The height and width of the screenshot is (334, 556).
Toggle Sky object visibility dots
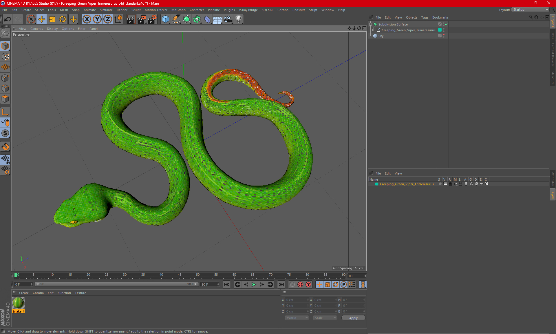tap(444, 36)
